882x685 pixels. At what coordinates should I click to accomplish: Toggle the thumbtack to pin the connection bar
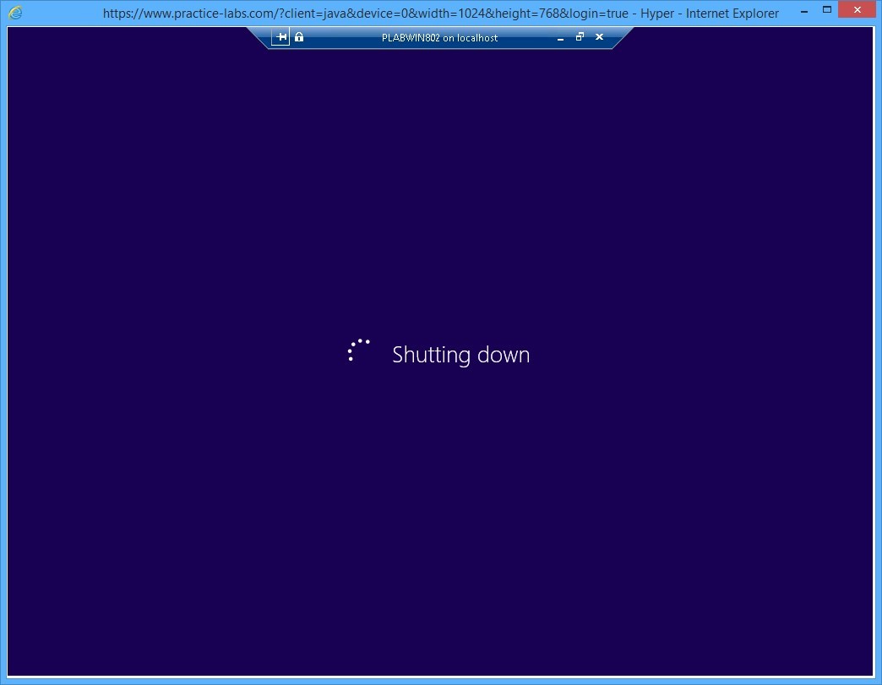(x=280, y=36)
